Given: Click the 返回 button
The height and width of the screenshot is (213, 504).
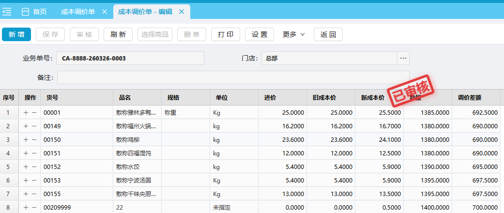Looking at the screenshot, I should 328,34.
